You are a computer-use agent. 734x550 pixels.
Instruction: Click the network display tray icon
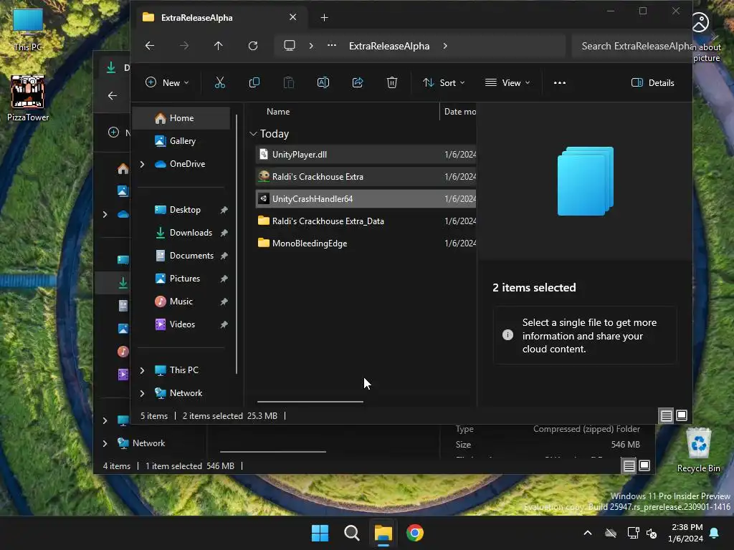tap(633, 533)
